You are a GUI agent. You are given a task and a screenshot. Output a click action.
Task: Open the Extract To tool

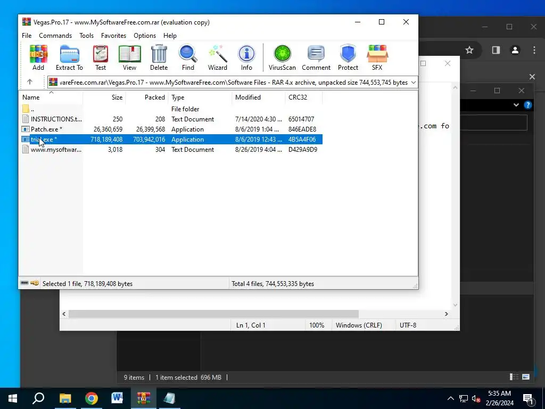pyautogui.click(x=70, y=58)
